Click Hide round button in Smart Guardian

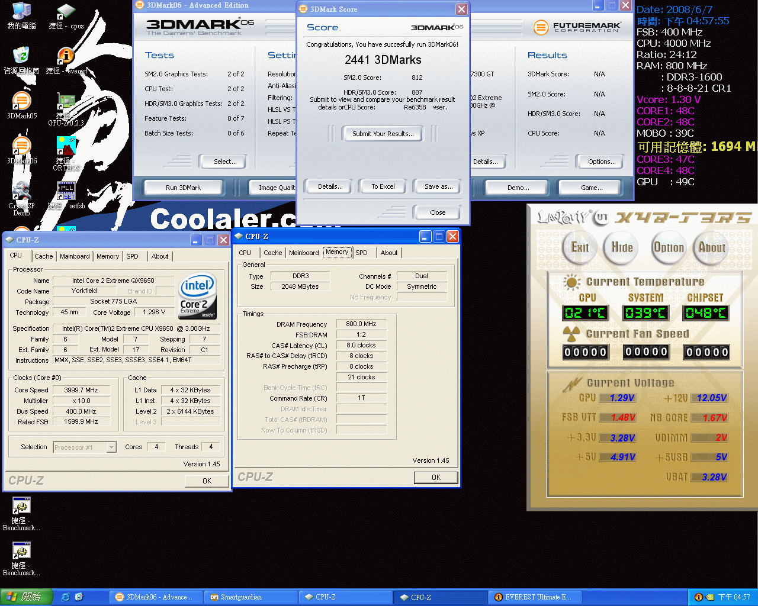tap(622, 247)
